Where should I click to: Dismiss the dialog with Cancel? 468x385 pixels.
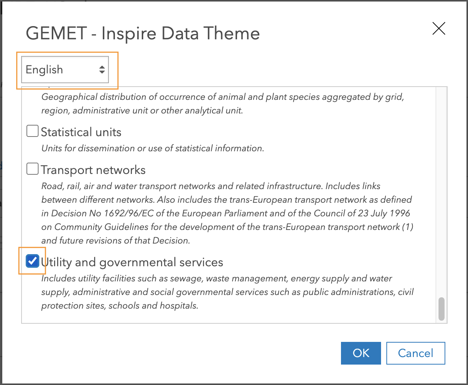click(x=415, y=353)
